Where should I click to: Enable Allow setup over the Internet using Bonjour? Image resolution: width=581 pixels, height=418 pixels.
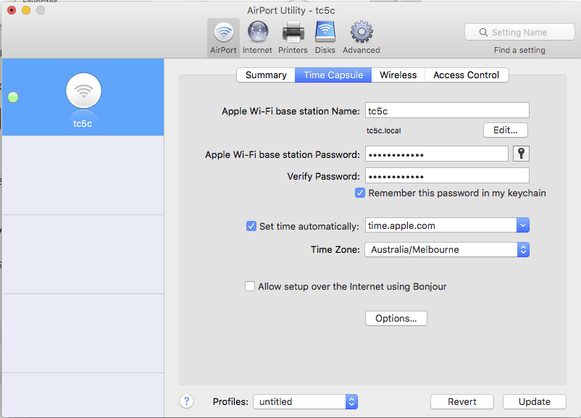click(250, 286)
